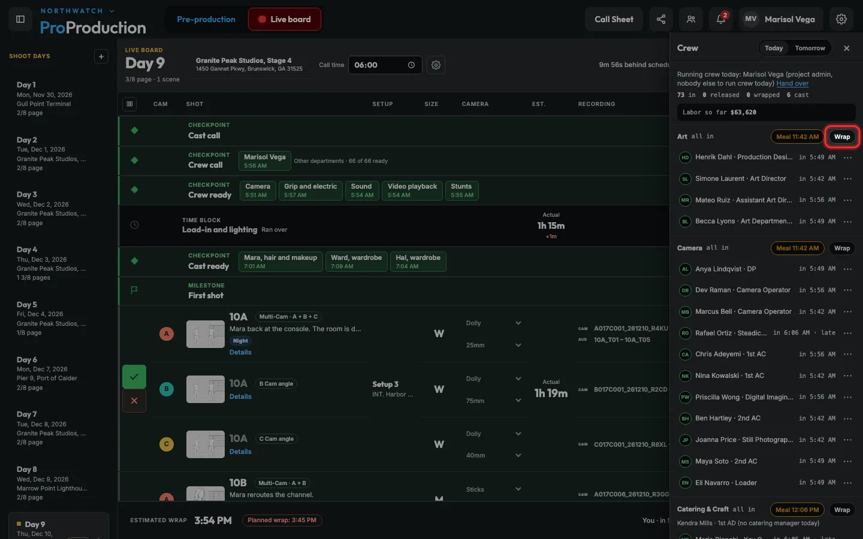
Task: Click the call time 06:00 field
Action: click(x=385, y=65)
